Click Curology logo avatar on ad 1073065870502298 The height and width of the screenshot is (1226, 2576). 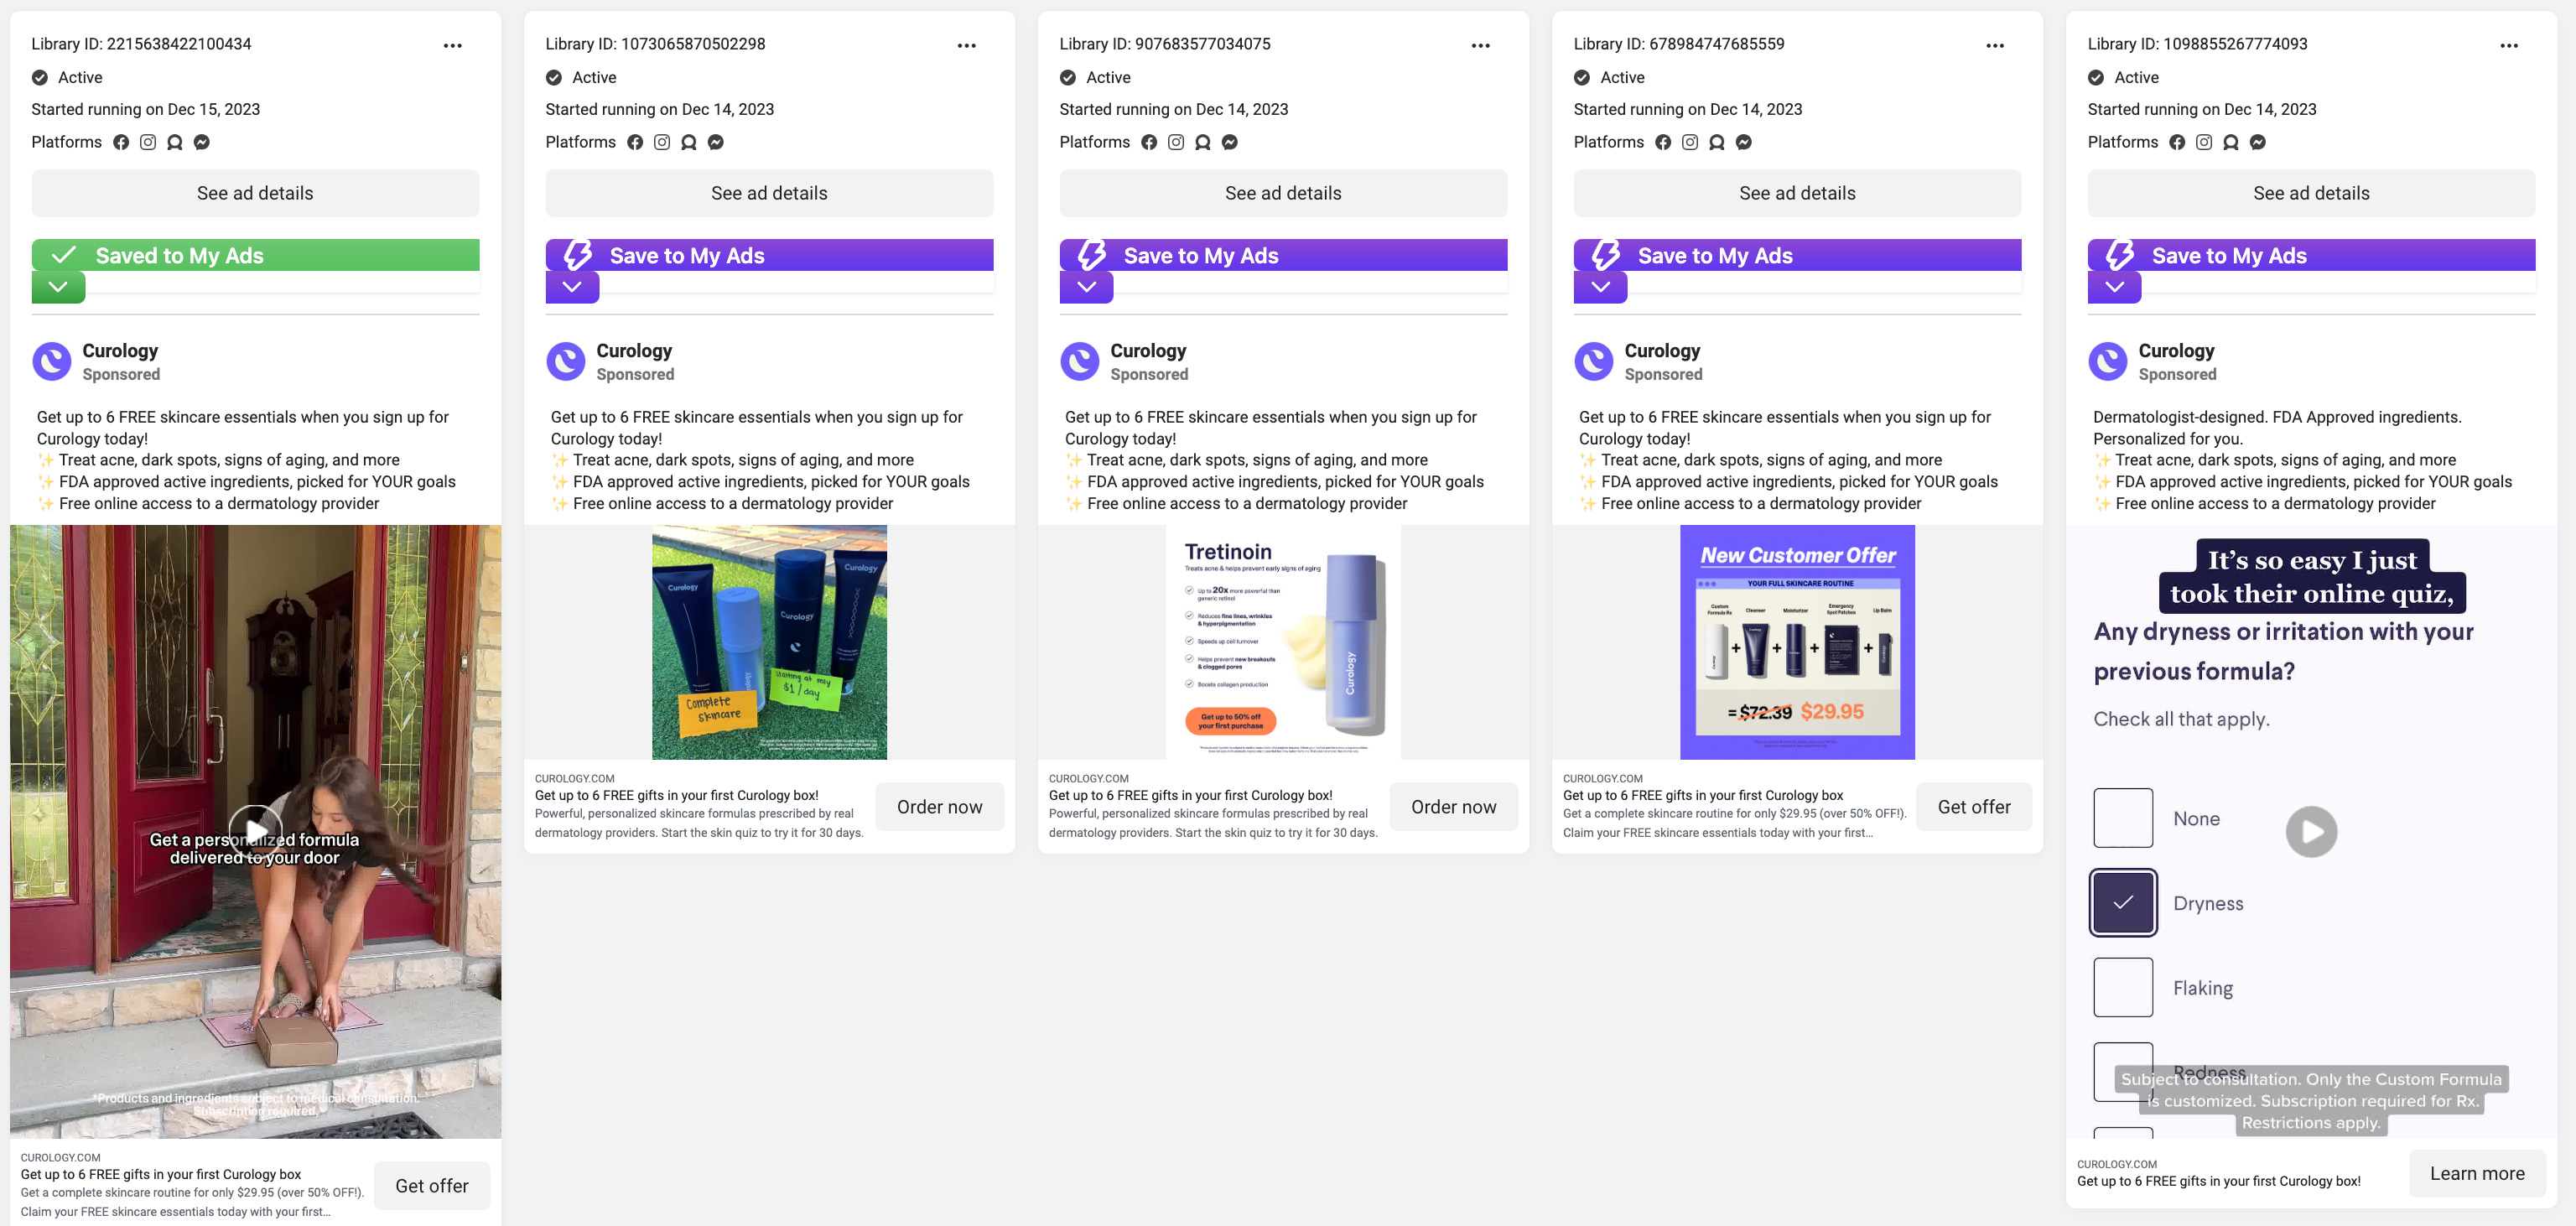566,361
